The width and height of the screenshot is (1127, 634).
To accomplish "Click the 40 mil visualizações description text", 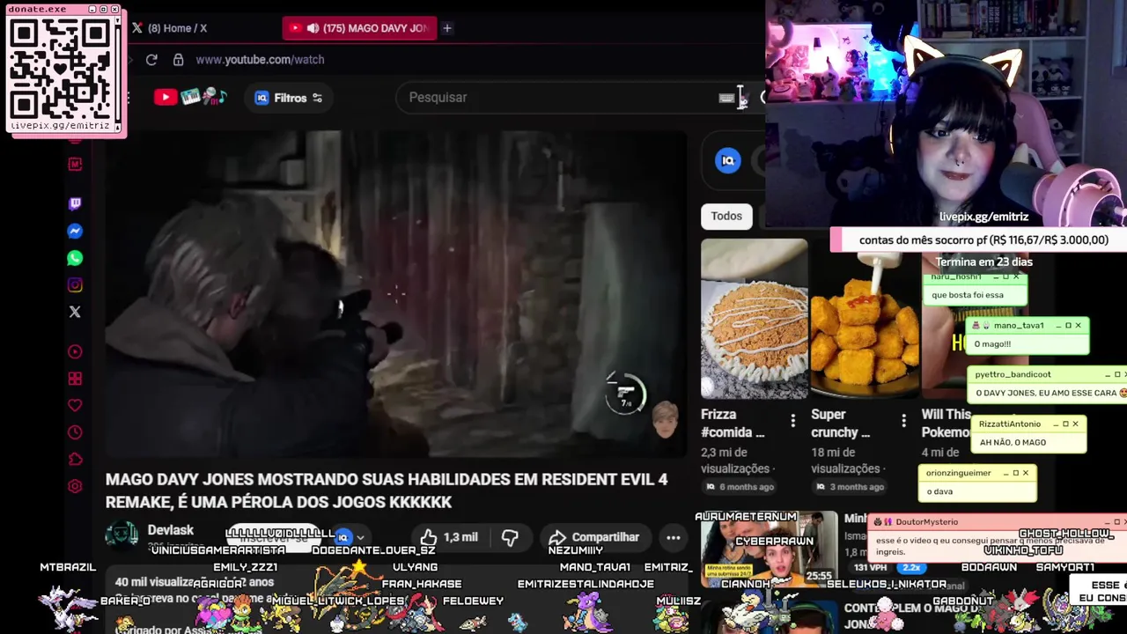I will point(195,582).
